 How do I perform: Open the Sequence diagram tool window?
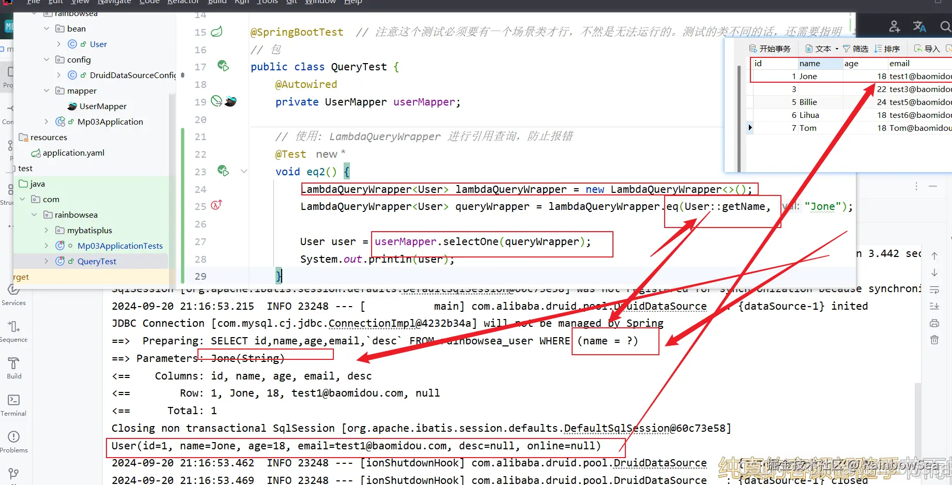(13, 331)
